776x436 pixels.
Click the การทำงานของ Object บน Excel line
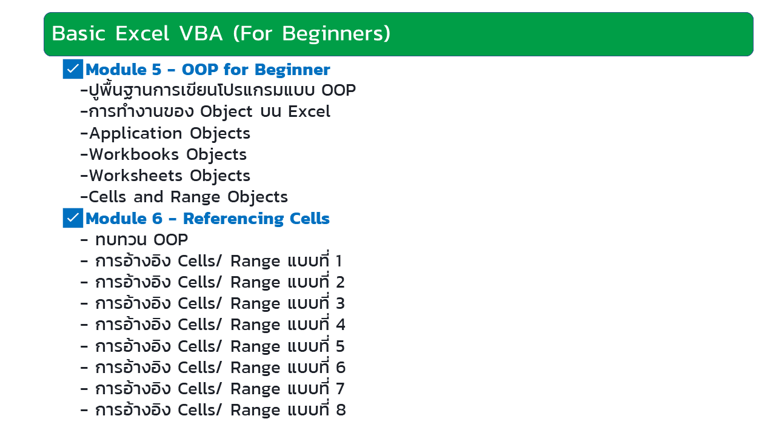(x=206, y=112)
